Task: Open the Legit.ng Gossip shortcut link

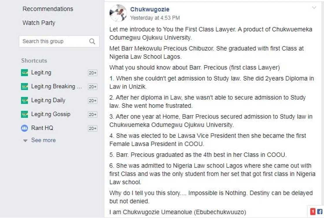Action: 51,114
